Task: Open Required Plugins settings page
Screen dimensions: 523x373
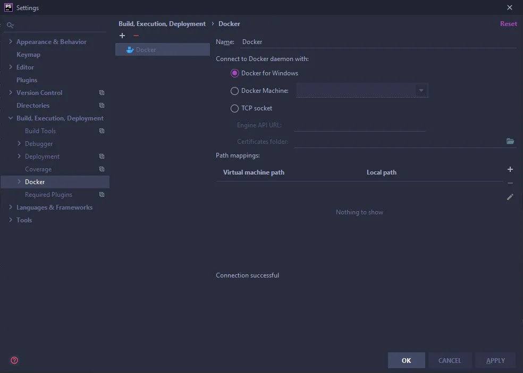Action: point(49,195)
